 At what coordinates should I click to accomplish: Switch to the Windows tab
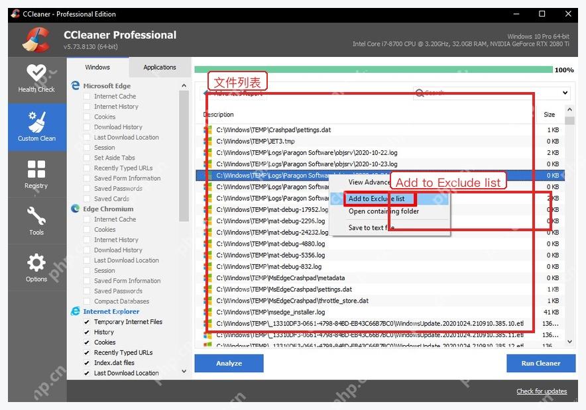(97, 67)
